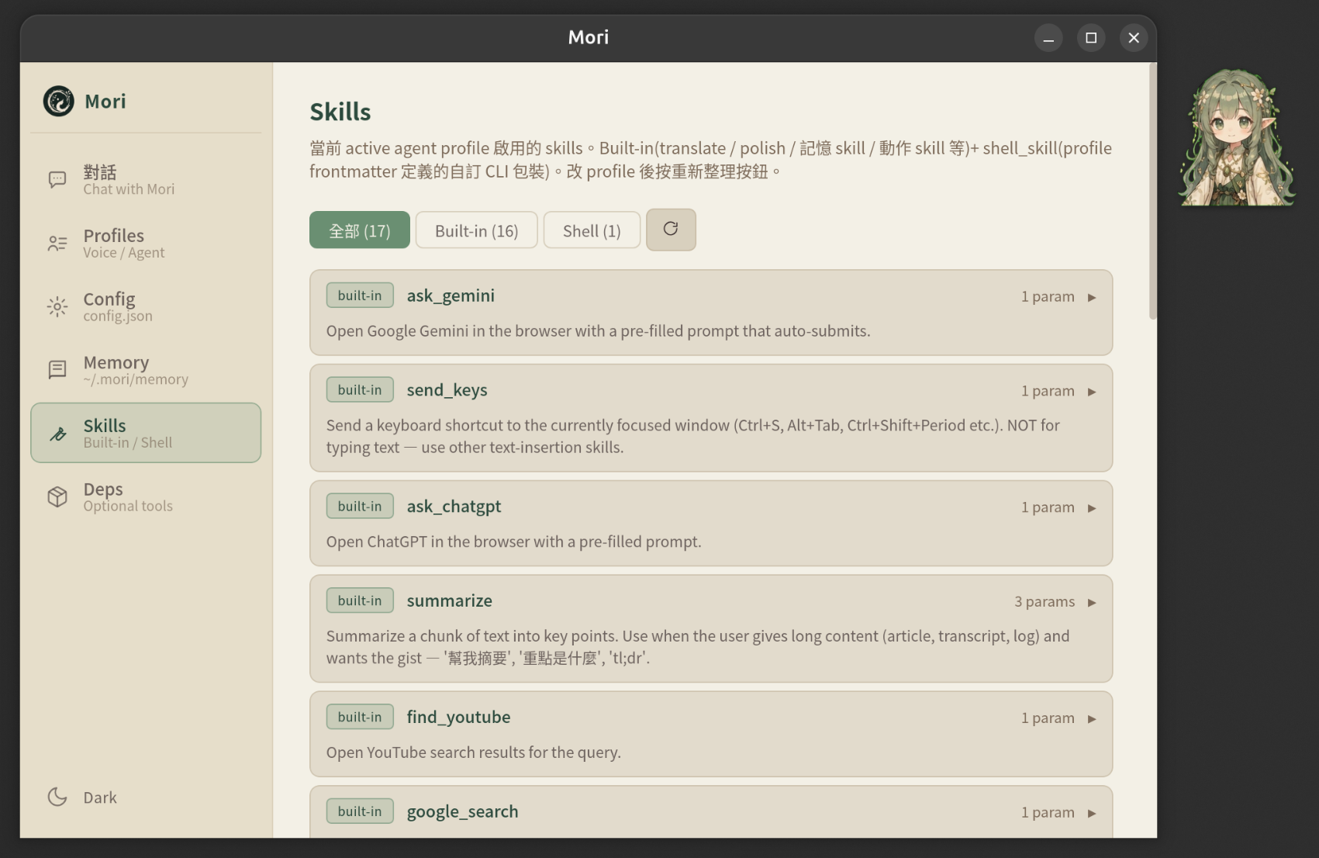Select the Built-in (16) filter tab
Viewport: 1319px width, 858px height.
click(476, 230)
